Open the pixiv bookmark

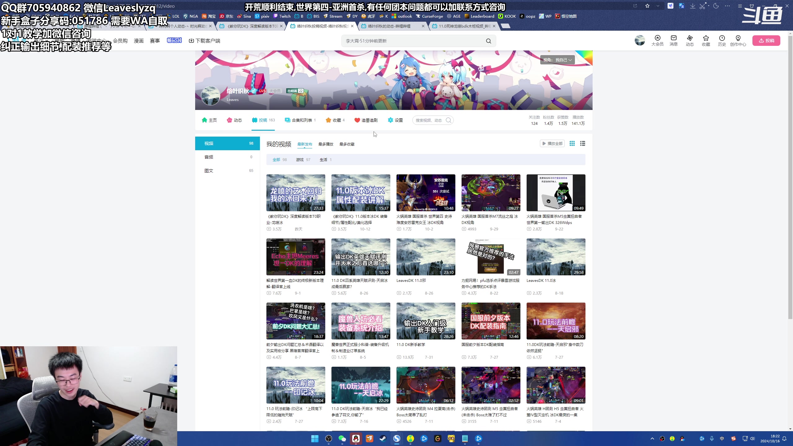(x=262, y=16)
